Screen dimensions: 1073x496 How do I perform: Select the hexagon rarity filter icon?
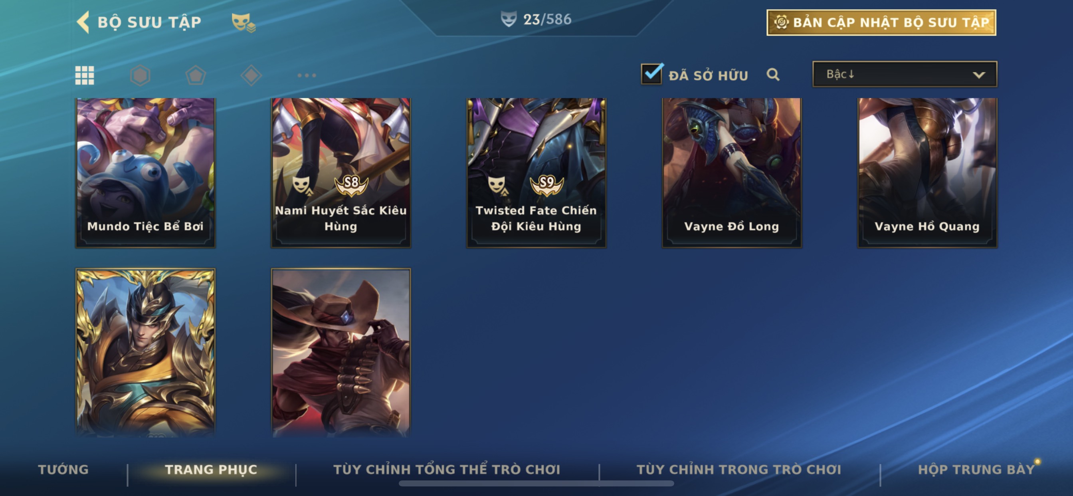(x=140, y=75)
